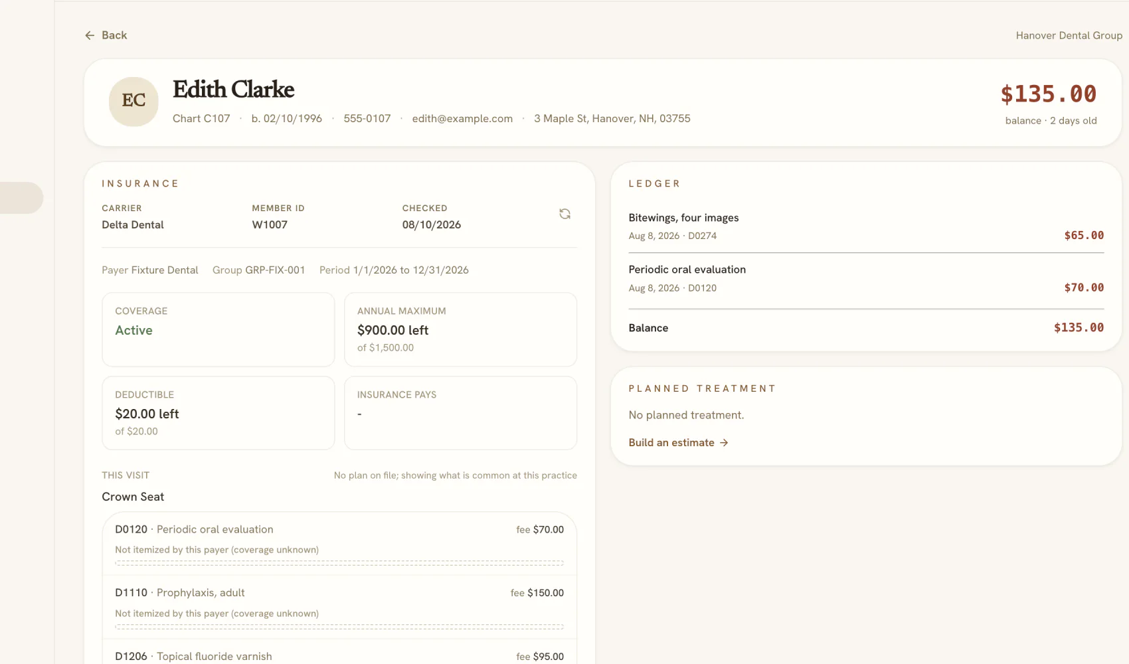Open the Annual Maximum $900.00 left card

(x=461, y=329)
